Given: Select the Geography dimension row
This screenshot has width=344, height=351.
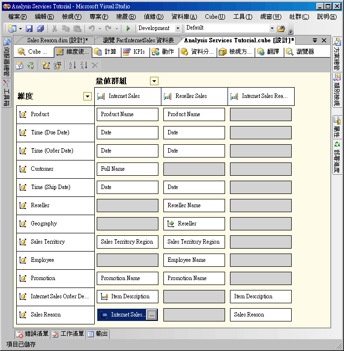Looking at the screenshot, I should coord(55,223).
